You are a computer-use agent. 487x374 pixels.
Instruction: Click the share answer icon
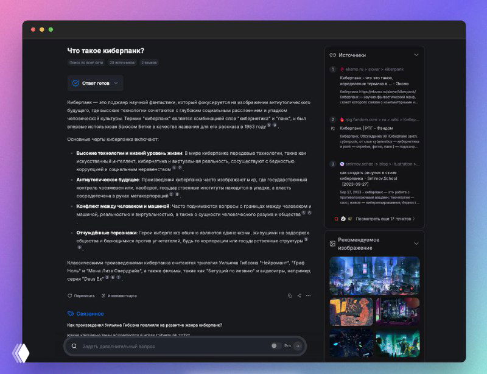[x=299, y=295]
